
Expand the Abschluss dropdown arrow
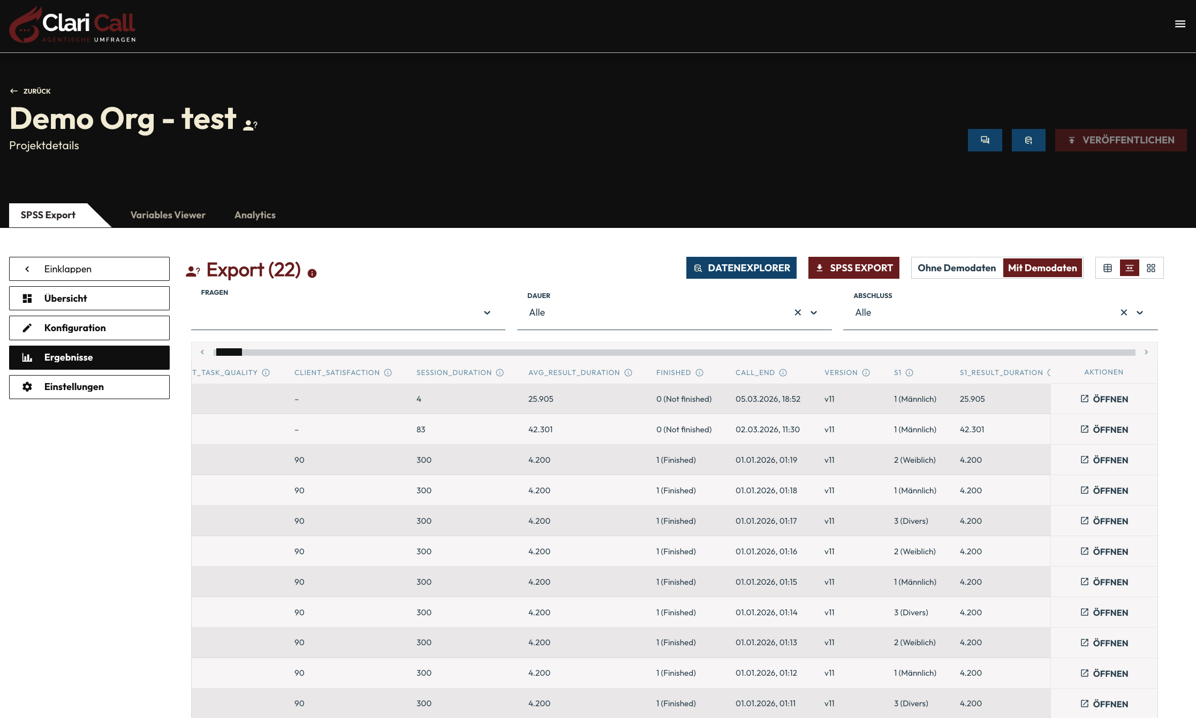[1140, 312]
